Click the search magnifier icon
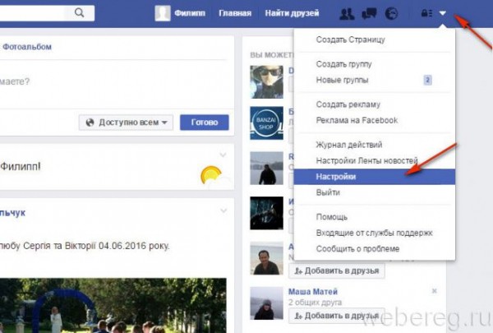 tap(79, 13)
